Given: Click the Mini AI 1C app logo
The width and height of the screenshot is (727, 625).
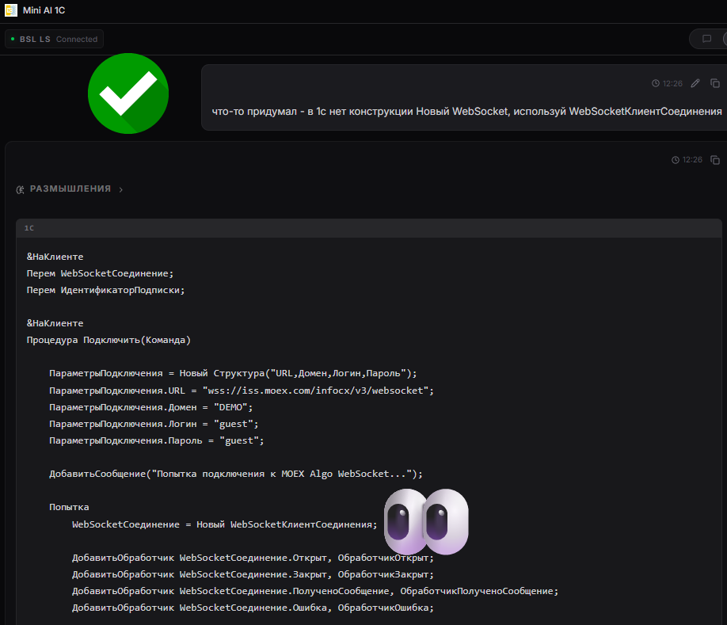Looking at the screenshot, I should tap(10, 10).
